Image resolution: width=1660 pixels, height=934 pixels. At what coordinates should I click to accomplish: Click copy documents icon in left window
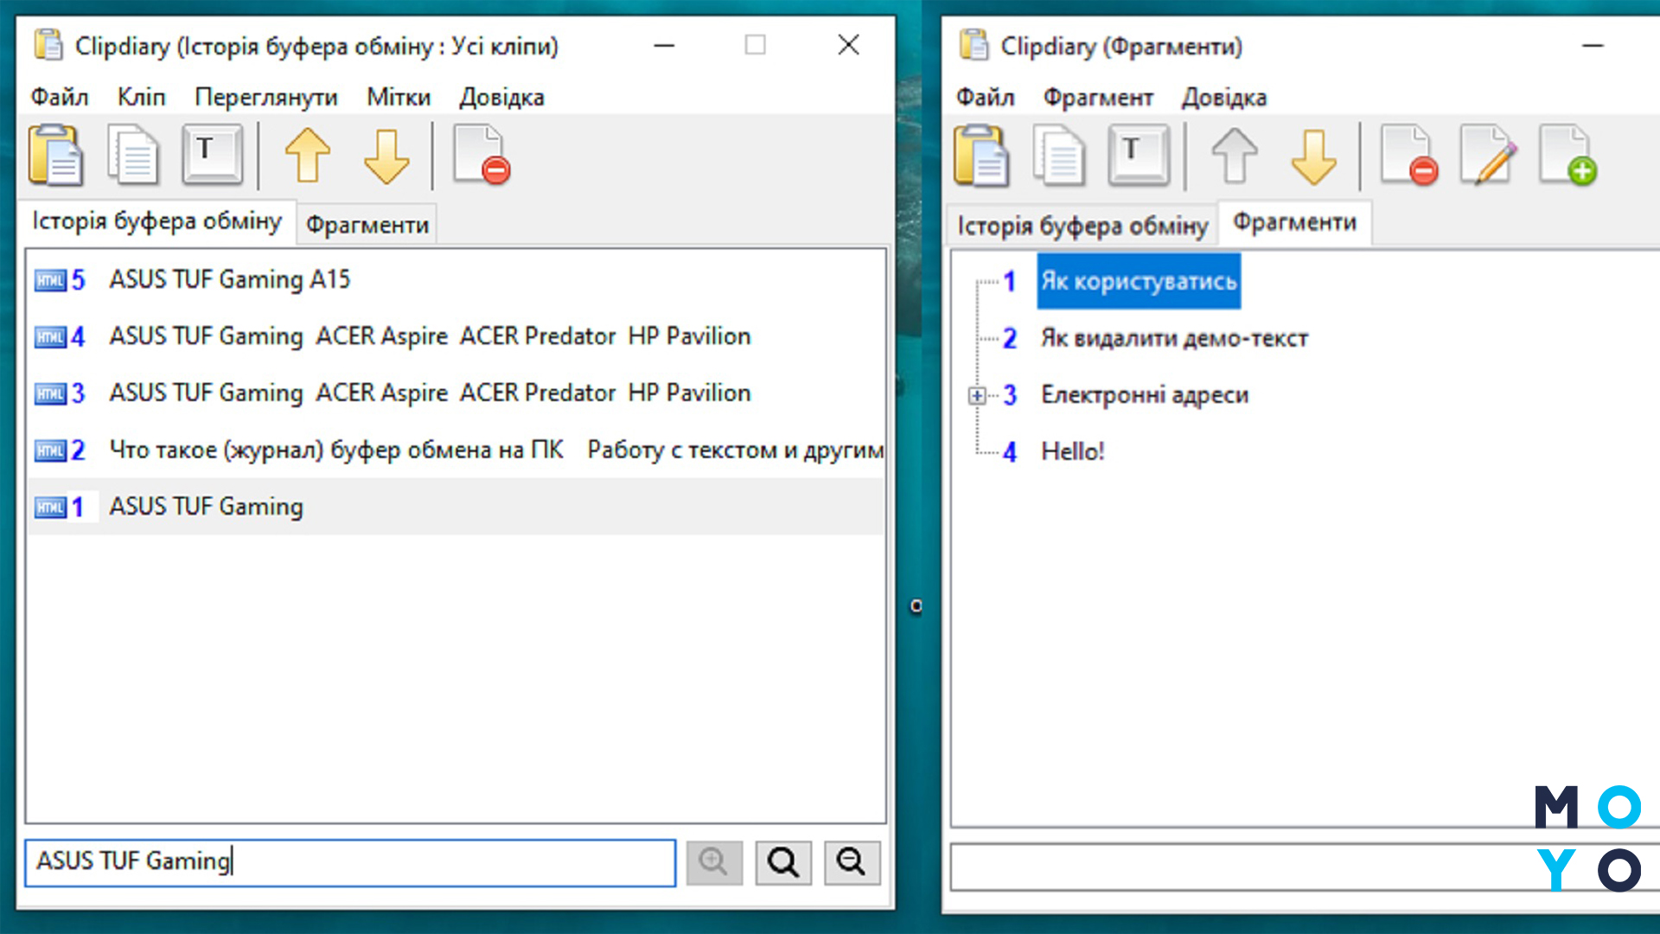(133, 156)
